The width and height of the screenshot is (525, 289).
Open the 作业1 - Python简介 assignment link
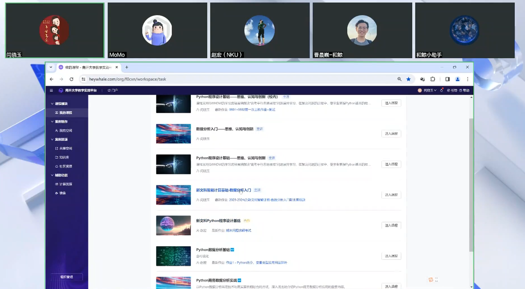tap(256, 263)
